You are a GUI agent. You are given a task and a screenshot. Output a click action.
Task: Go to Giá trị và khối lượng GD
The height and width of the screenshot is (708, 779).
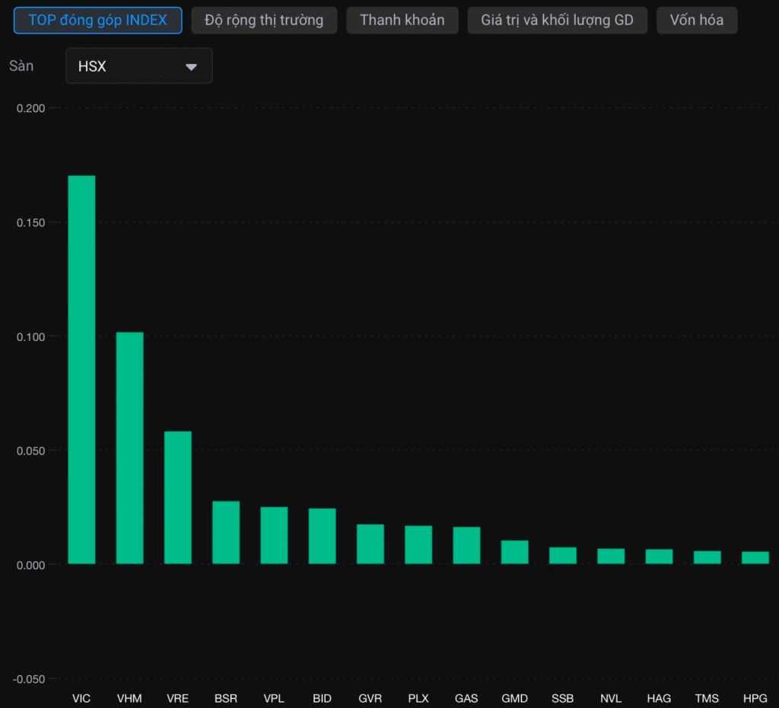[x=557, y=21]
